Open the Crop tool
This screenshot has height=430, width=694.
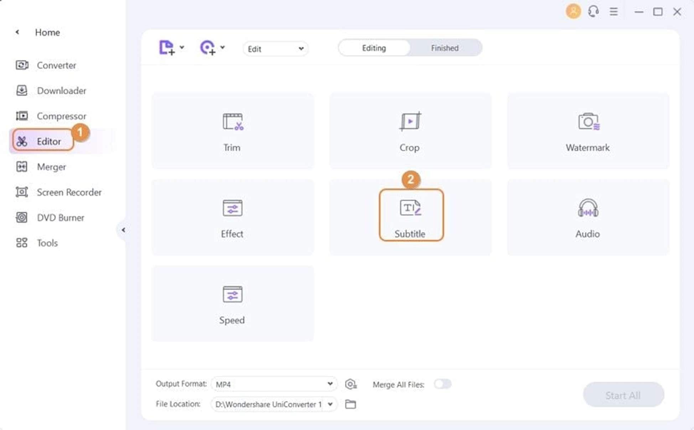tap(410, 131)
